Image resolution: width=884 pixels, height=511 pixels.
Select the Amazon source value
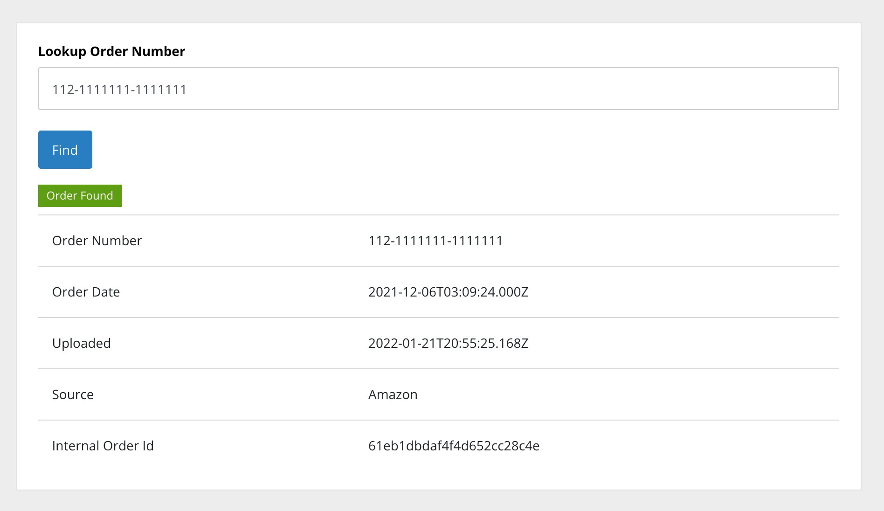393,395
